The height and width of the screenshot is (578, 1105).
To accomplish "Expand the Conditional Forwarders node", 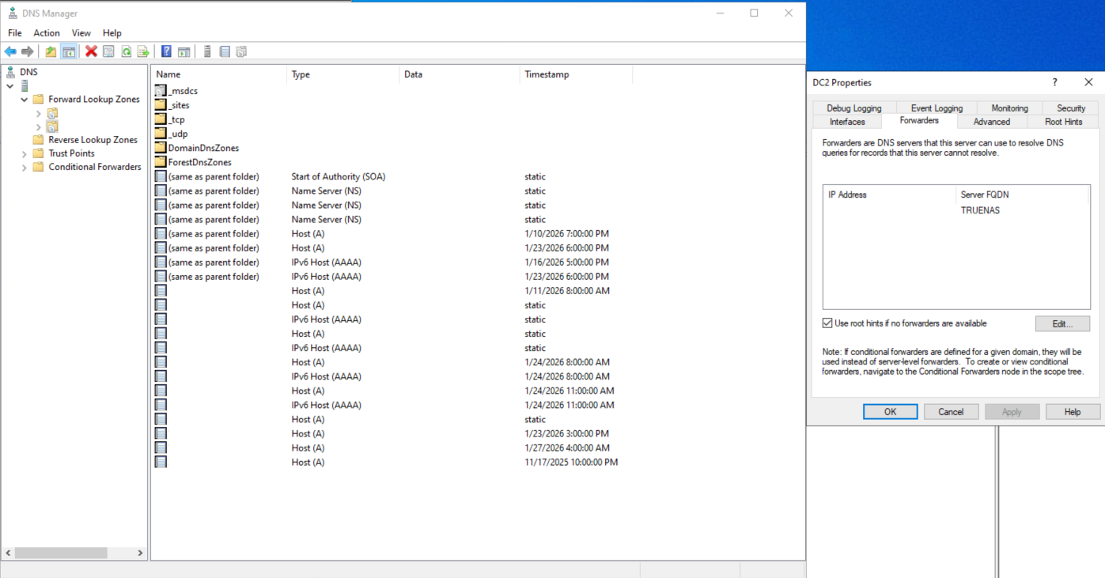I will [x=24, y=167].
